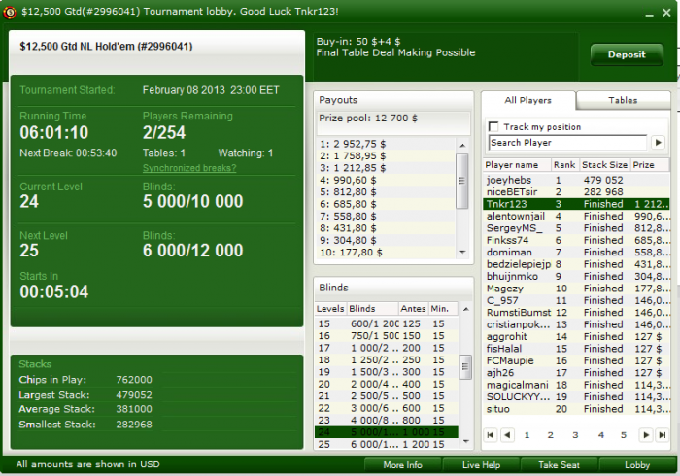Go to first page of player list
Viewport: 680px width, 476px height.
coord(491,435)
